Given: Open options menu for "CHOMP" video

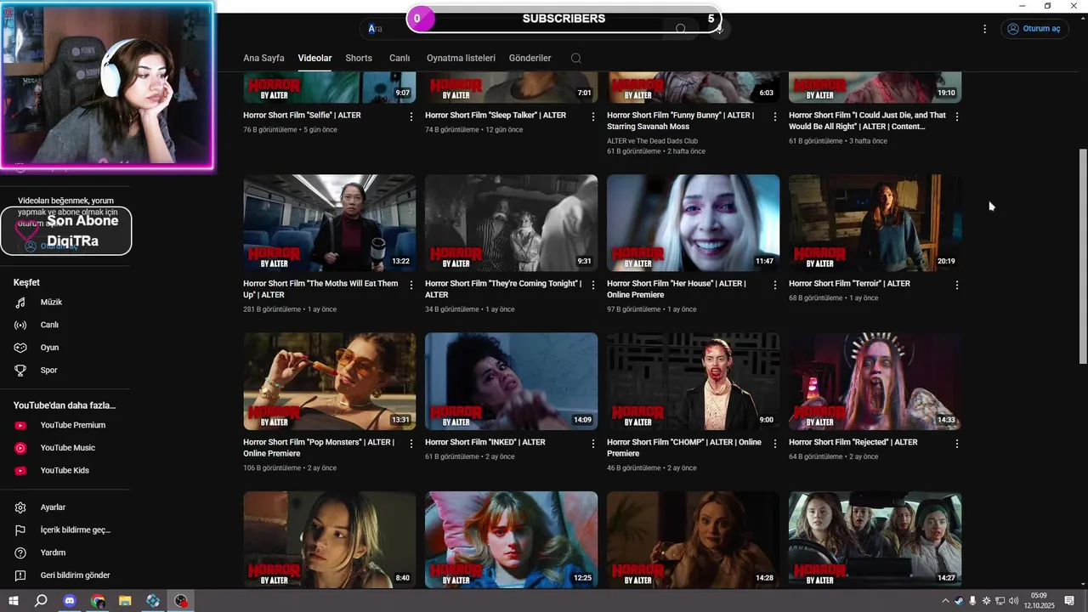Looking at the screenshot, I should click(x=774, y=444).
